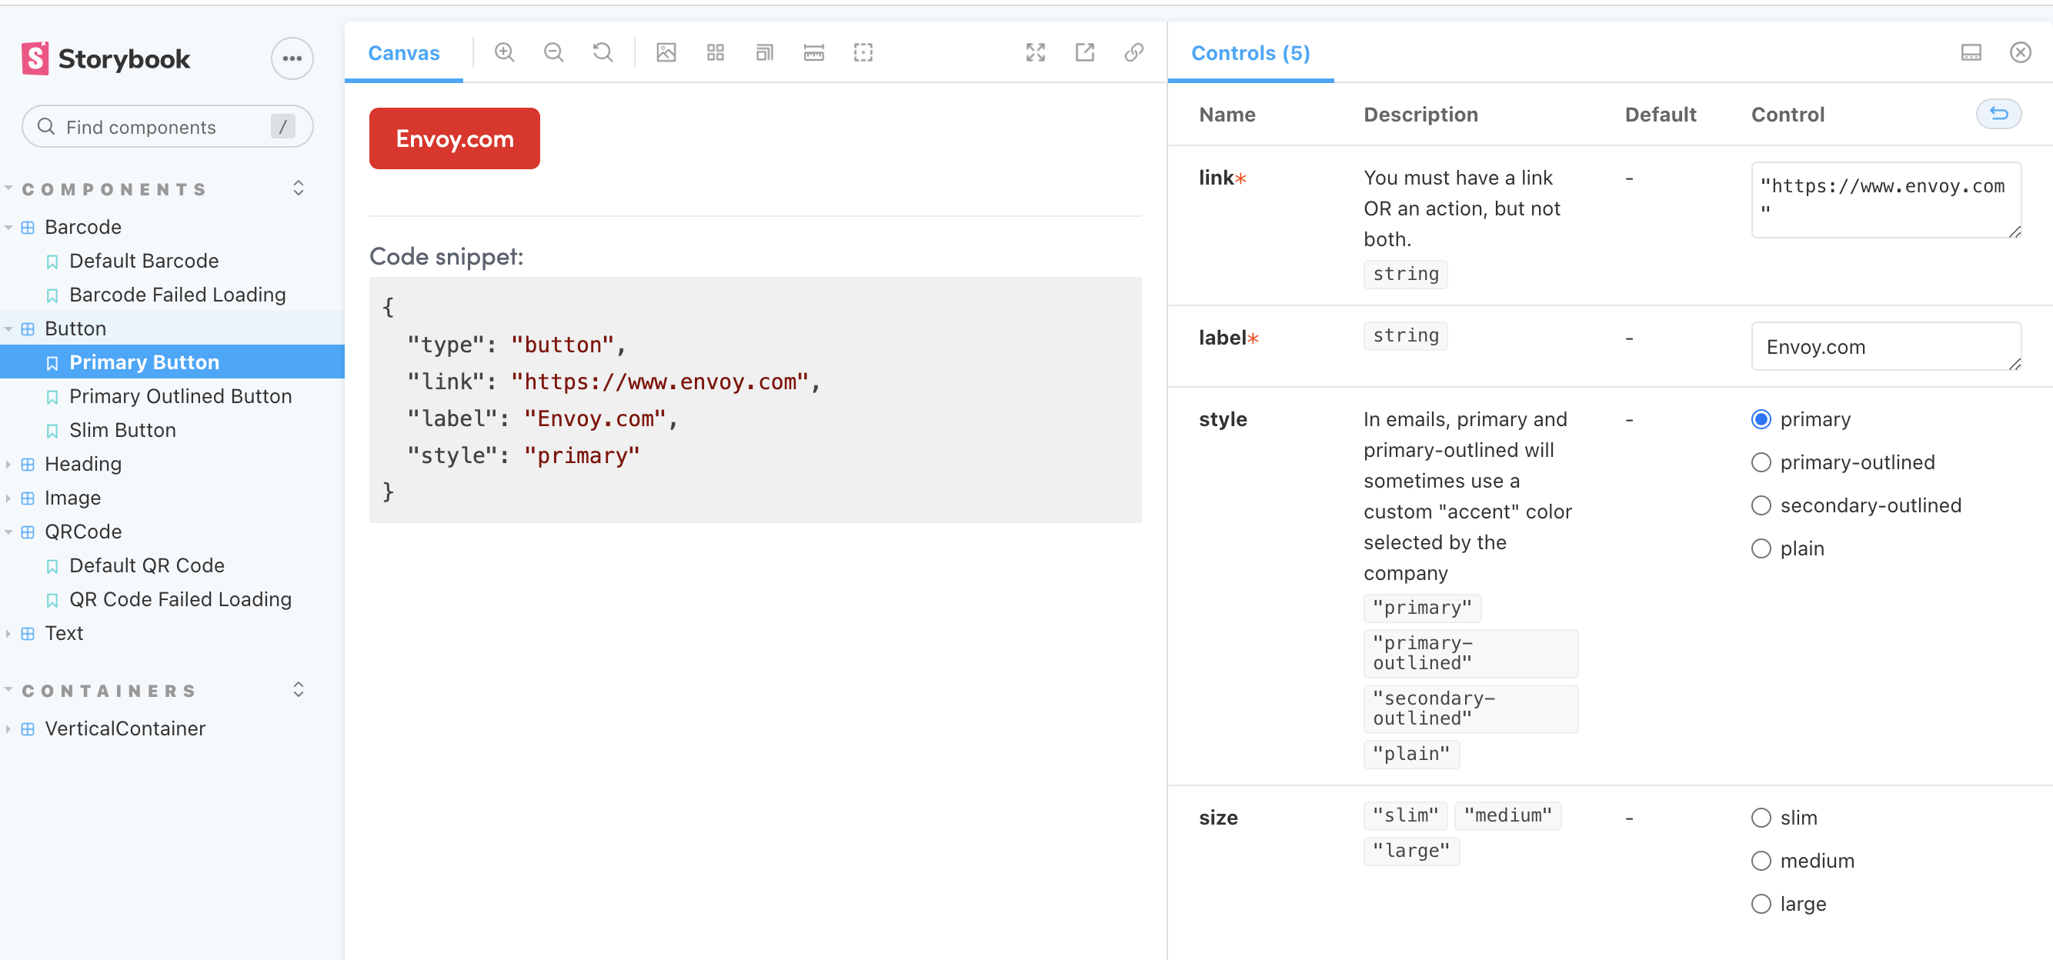Choose the slim size option

1761,818
